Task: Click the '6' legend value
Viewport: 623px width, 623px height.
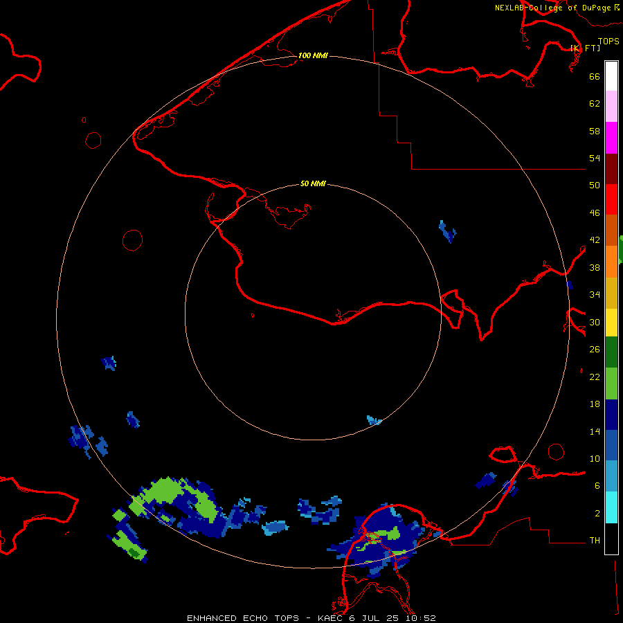Action: click(597, 486)
